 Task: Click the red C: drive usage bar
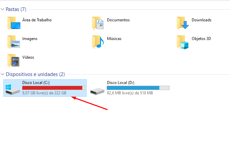[54, 88]
